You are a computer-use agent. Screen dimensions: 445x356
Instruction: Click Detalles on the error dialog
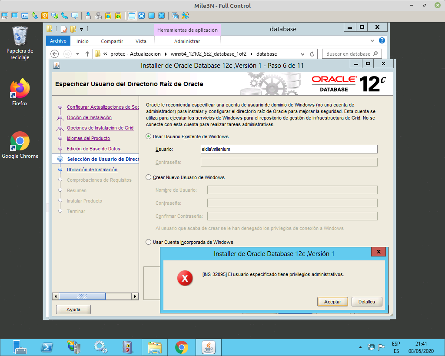(x=367, y=302)
